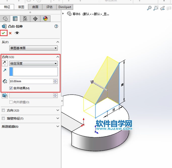172x168 pixels.
Task: Decrease depth with down spinner arrow
Action: coord(55,82)
